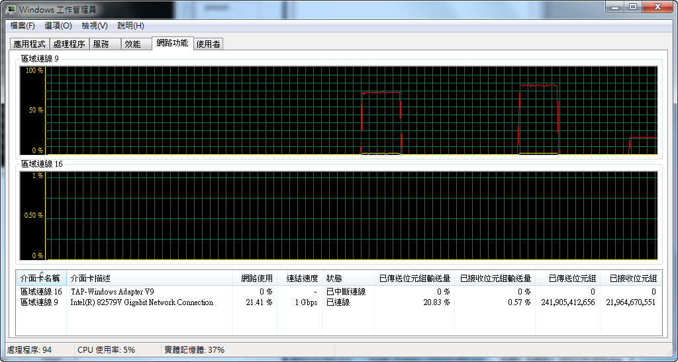Switch to the 服務 tab
The image size is (678, 362).
101,44
